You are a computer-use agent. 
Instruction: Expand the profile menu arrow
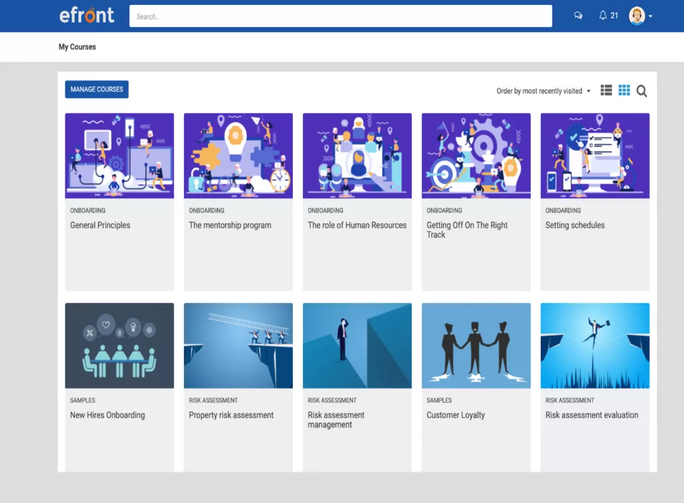tap(649, 17)
